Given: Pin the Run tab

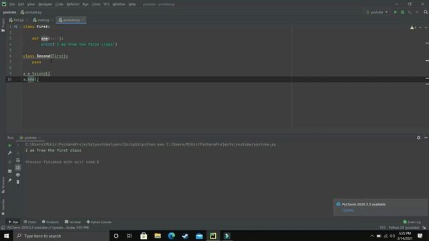Looking at the screenshot, I should pyautogui.click(x=10, y=180).
